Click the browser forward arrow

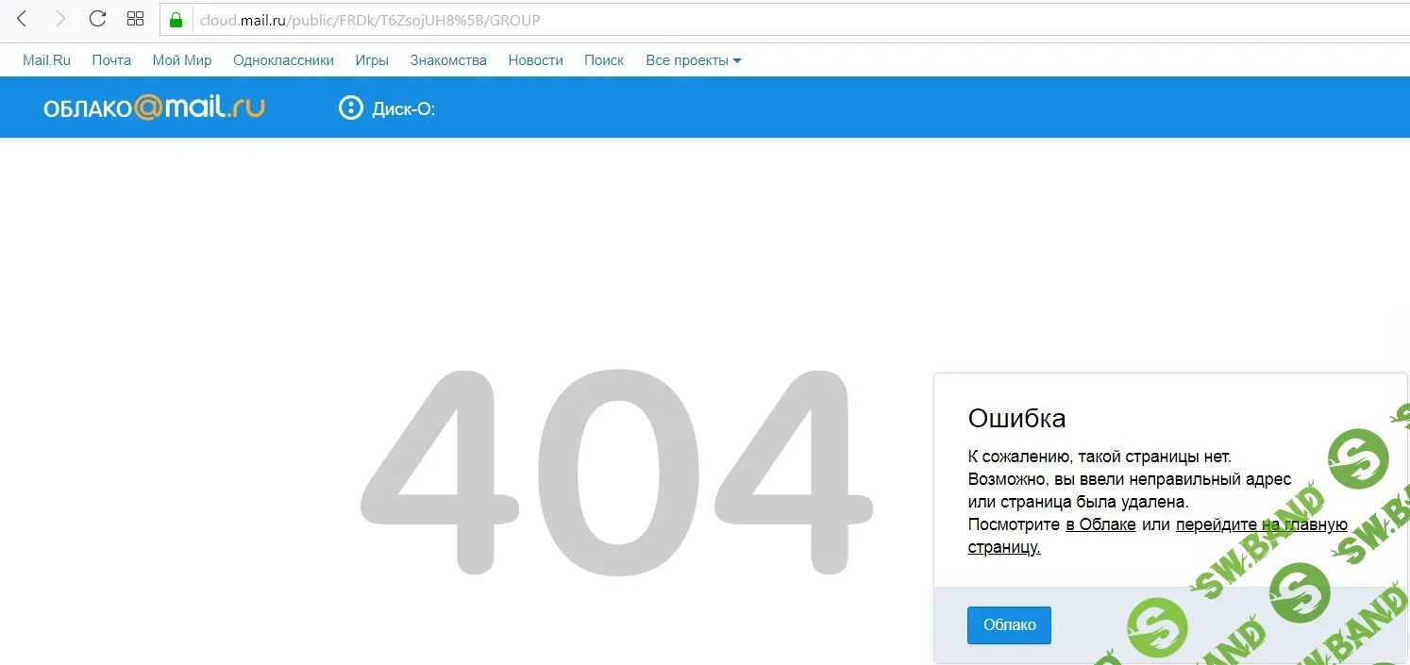click(60, 19)
